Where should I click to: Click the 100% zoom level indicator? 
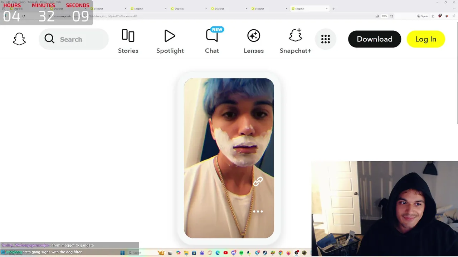384,16
